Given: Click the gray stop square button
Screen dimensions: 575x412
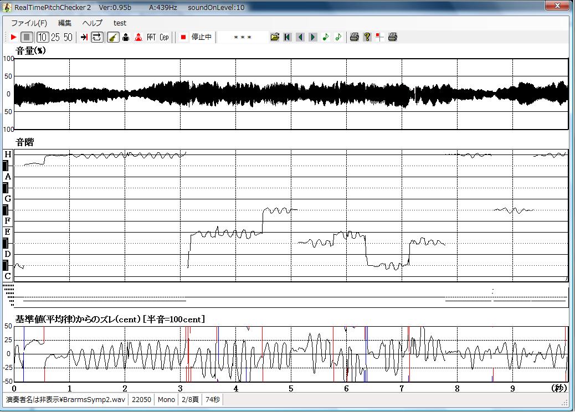Looking at the screenshot, I should (x=27, y=37).
